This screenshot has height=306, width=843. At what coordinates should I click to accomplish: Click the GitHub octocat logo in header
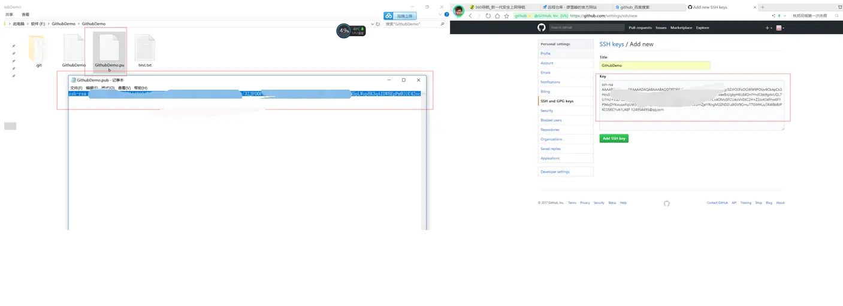click(542, 27)
